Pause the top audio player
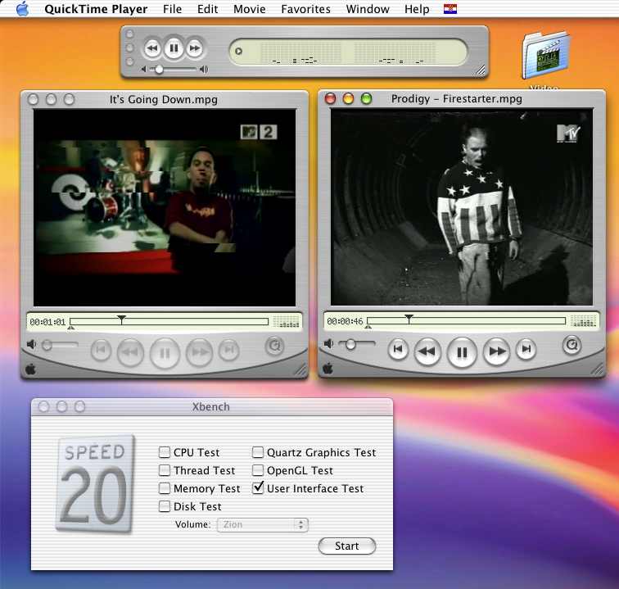 (x=174, y=48)
